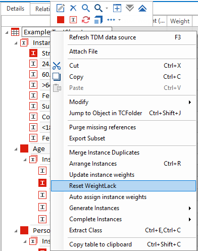Collapse the Example TestSheet root node

click(7, 32)
